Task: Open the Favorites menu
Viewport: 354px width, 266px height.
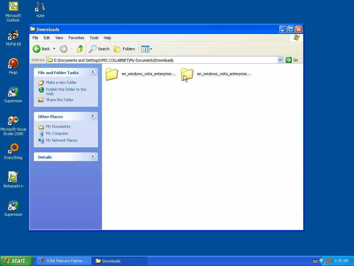Action: (76, 38)
